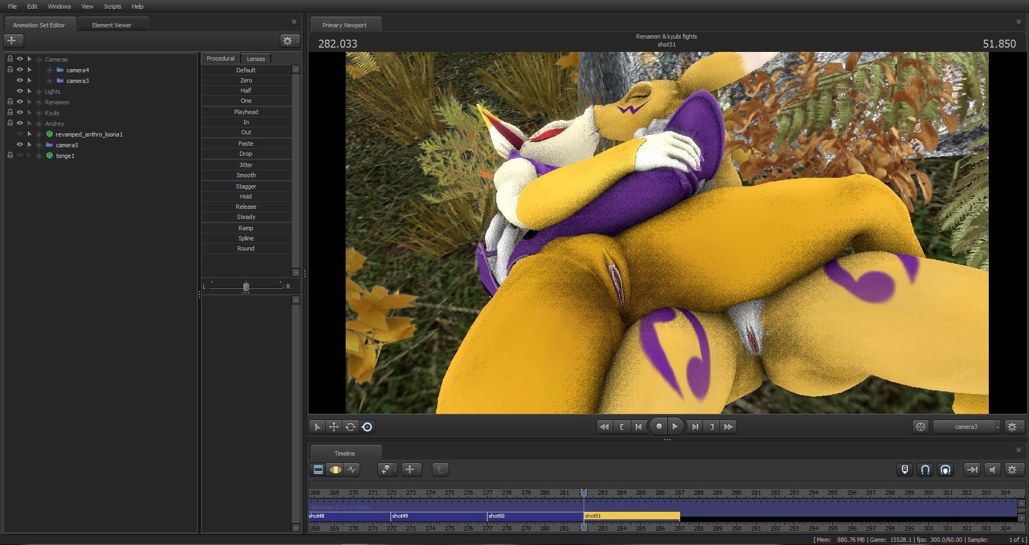The image size is (1029, 545).
Task: Apply the Smooth procedural preset
Action: [x=246, y=175]
